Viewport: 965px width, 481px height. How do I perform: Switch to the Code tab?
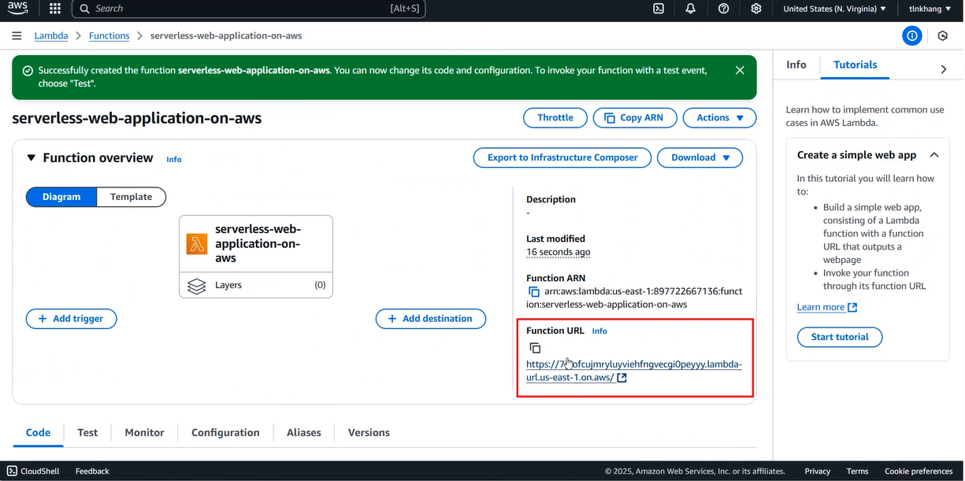tap(38, 433)
